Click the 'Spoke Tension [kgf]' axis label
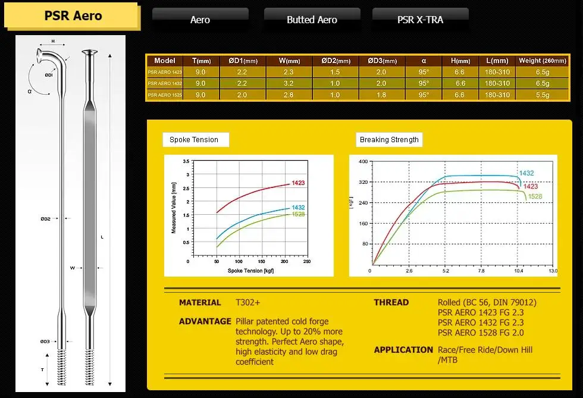Viewport: 583px width, 398px height. tap(250, 271)
